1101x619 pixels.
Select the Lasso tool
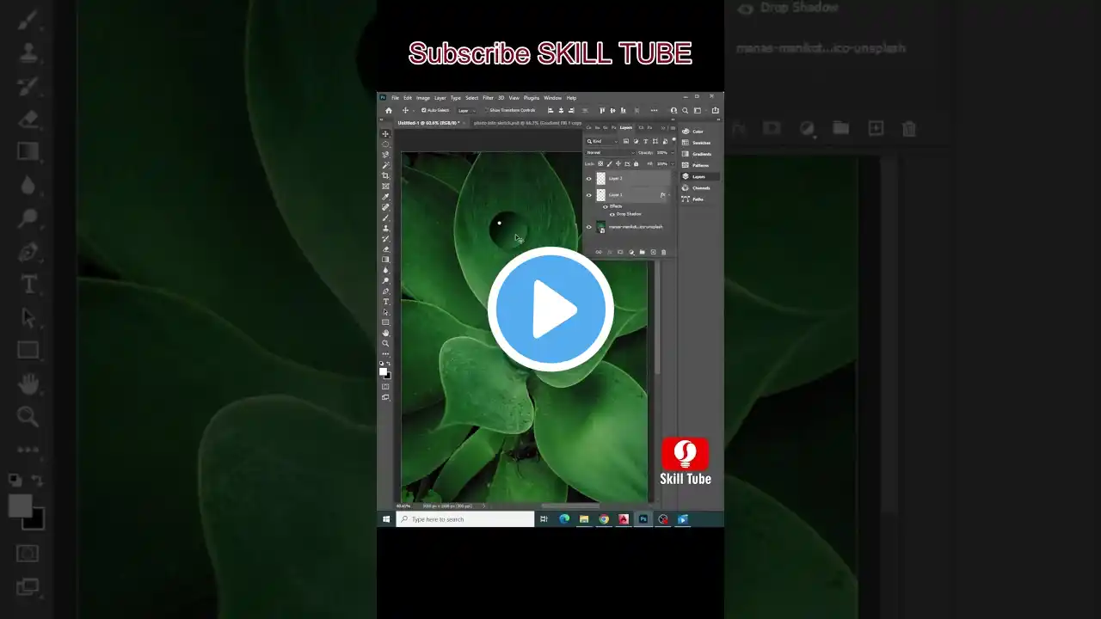pyautogui.click(x=385, y=155)
